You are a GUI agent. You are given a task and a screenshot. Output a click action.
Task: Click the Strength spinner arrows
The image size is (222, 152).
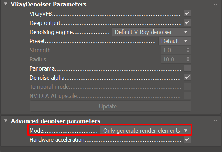188,50
